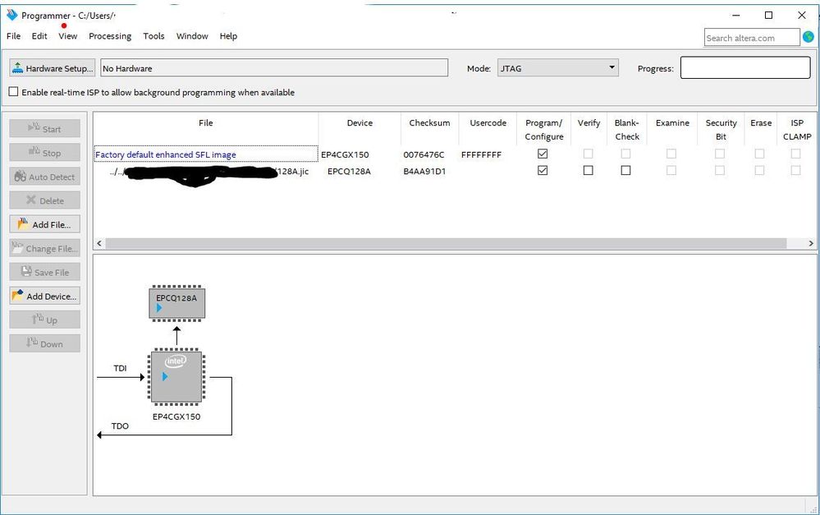Click the TDO label in chain diagram
Image resolution: width=820 pixels, height=515 pixels.
pyautogui.click(x=121, y=426)
